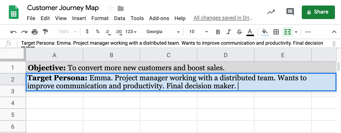The height and width of the screenshot is (133, 341).
Task: Click the merge cells icon
Action: [287, 32]
